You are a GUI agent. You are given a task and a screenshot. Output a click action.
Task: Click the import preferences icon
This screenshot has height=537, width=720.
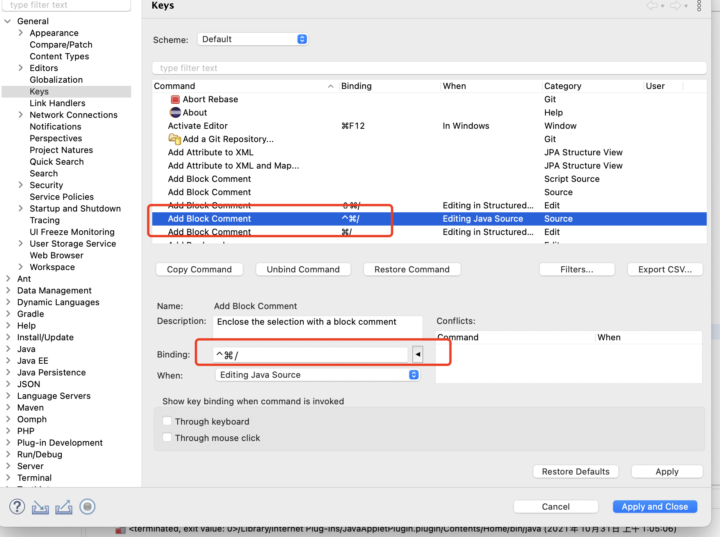pyautogui.click(x=40, y=507)
